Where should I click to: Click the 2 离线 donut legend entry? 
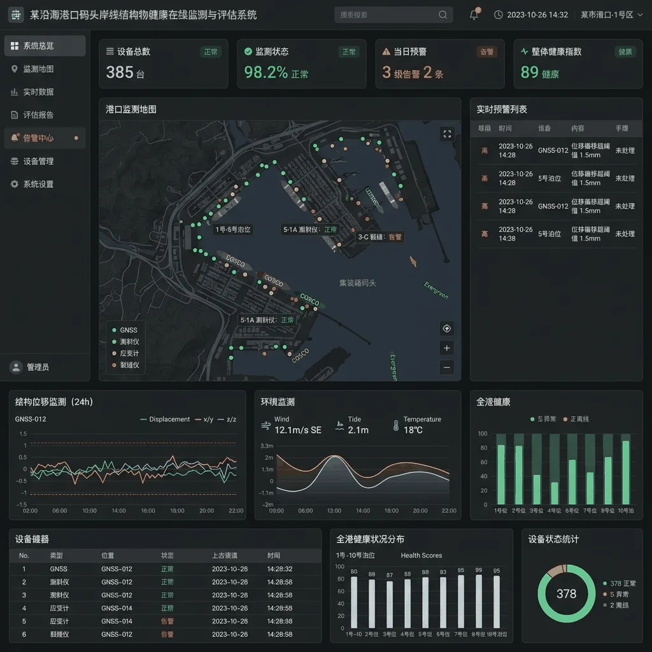[x=616, y=605]
